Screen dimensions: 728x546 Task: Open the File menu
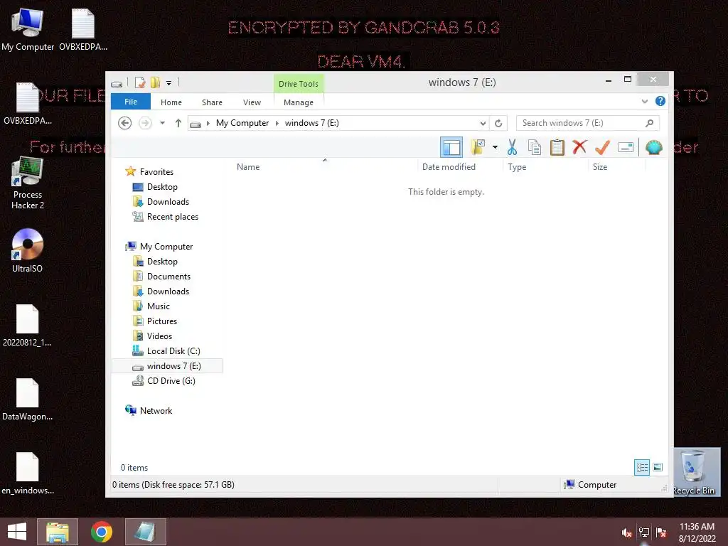(x=131, y=102)
